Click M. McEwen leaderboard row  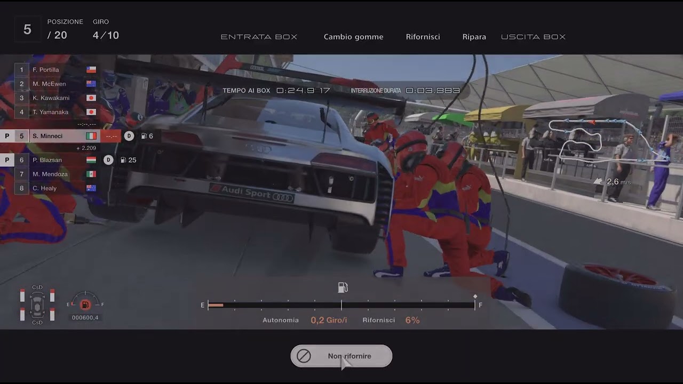pyautogui.click(x=56, y=84)
